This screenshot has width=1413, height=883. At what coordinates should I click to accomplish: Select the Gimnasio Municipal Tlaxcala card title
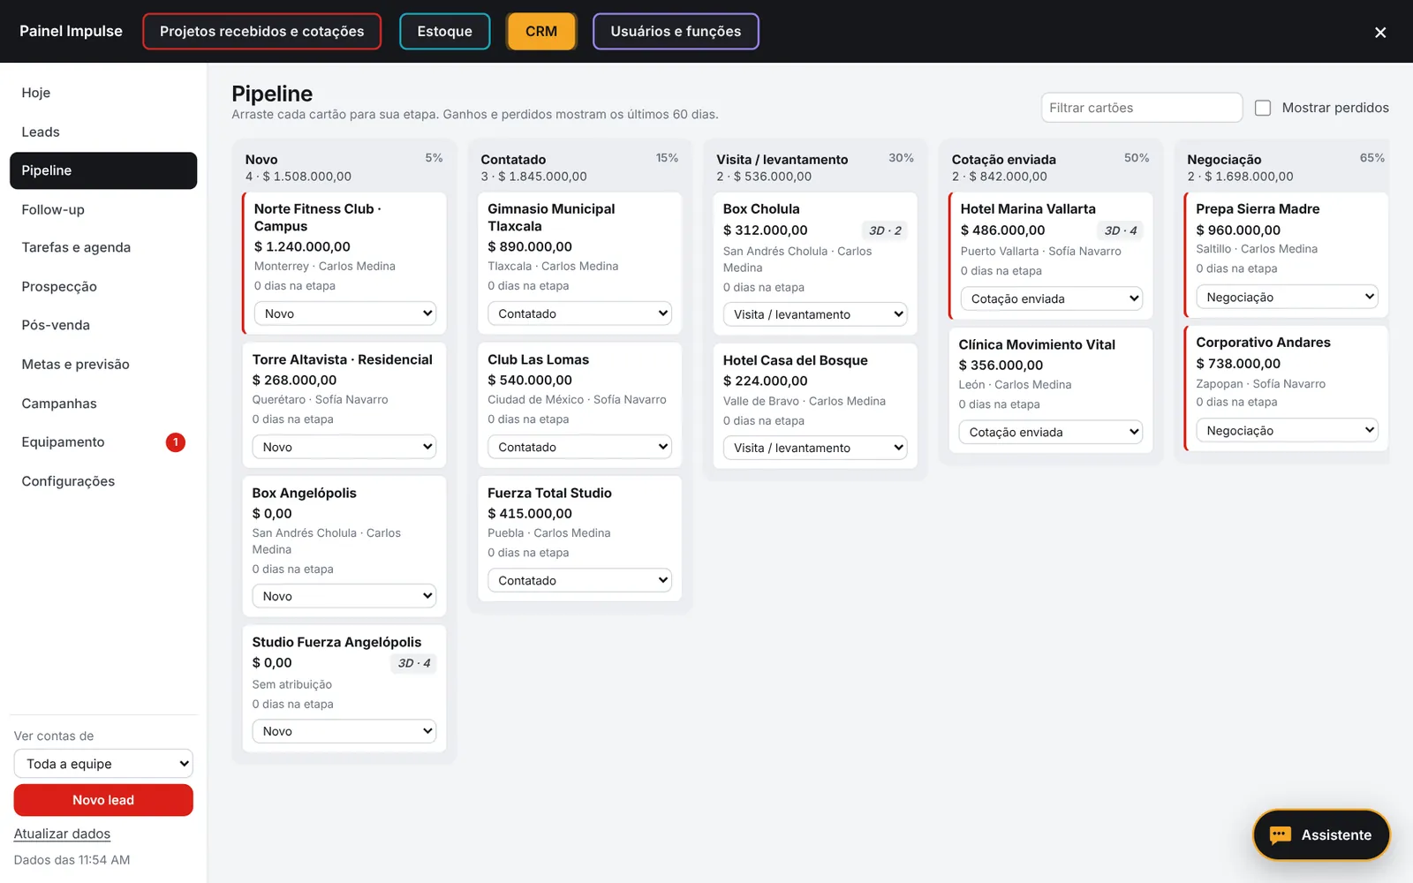point(551,217)
